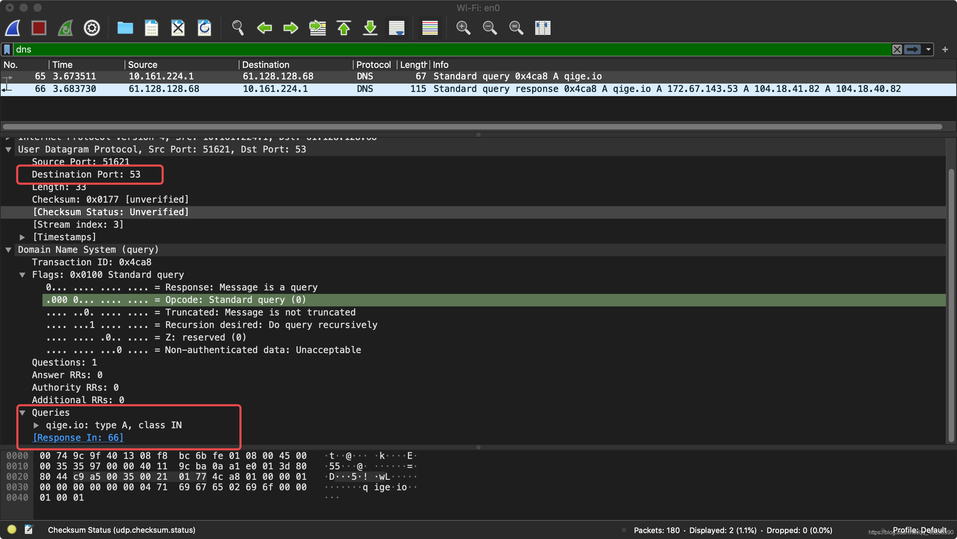Edit capture file properties icon in status bar

29,529
